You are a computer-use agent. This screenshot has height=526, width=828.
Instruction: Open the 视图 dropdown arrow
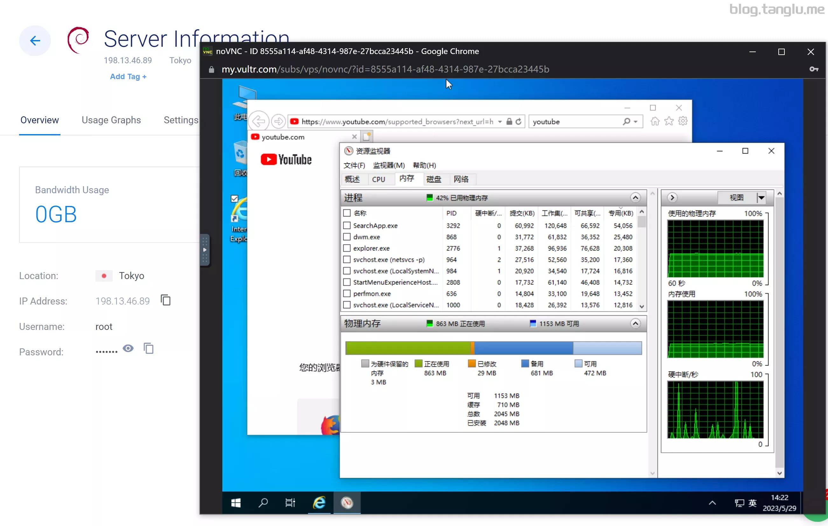761,198
